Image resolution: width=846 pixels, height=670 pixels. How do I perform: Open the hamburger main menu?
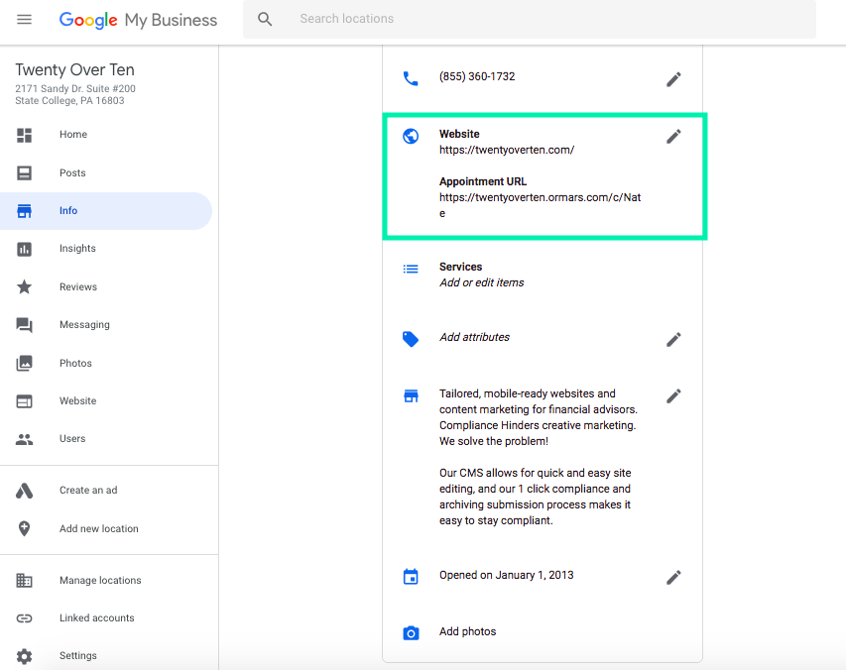pyautogui.click(x=25, y=20)
